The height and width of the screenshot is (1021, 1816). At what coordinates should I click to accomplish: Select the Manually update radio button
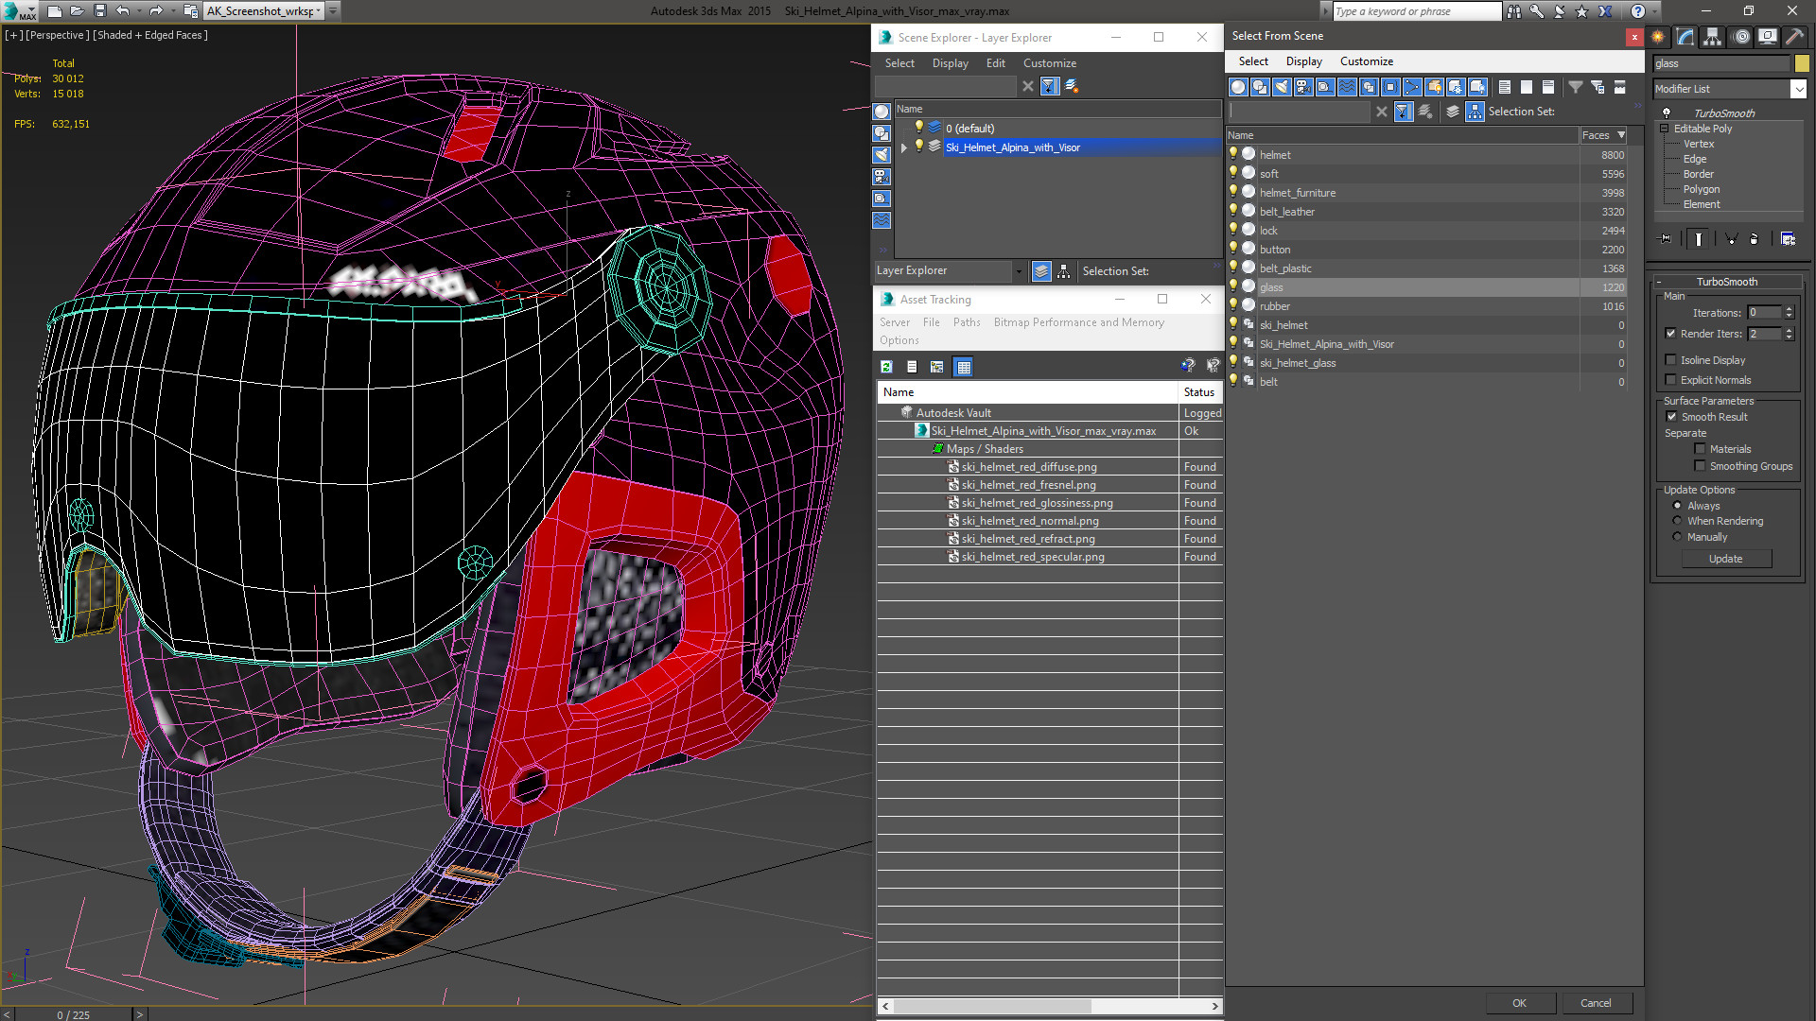coord(1677,537)
